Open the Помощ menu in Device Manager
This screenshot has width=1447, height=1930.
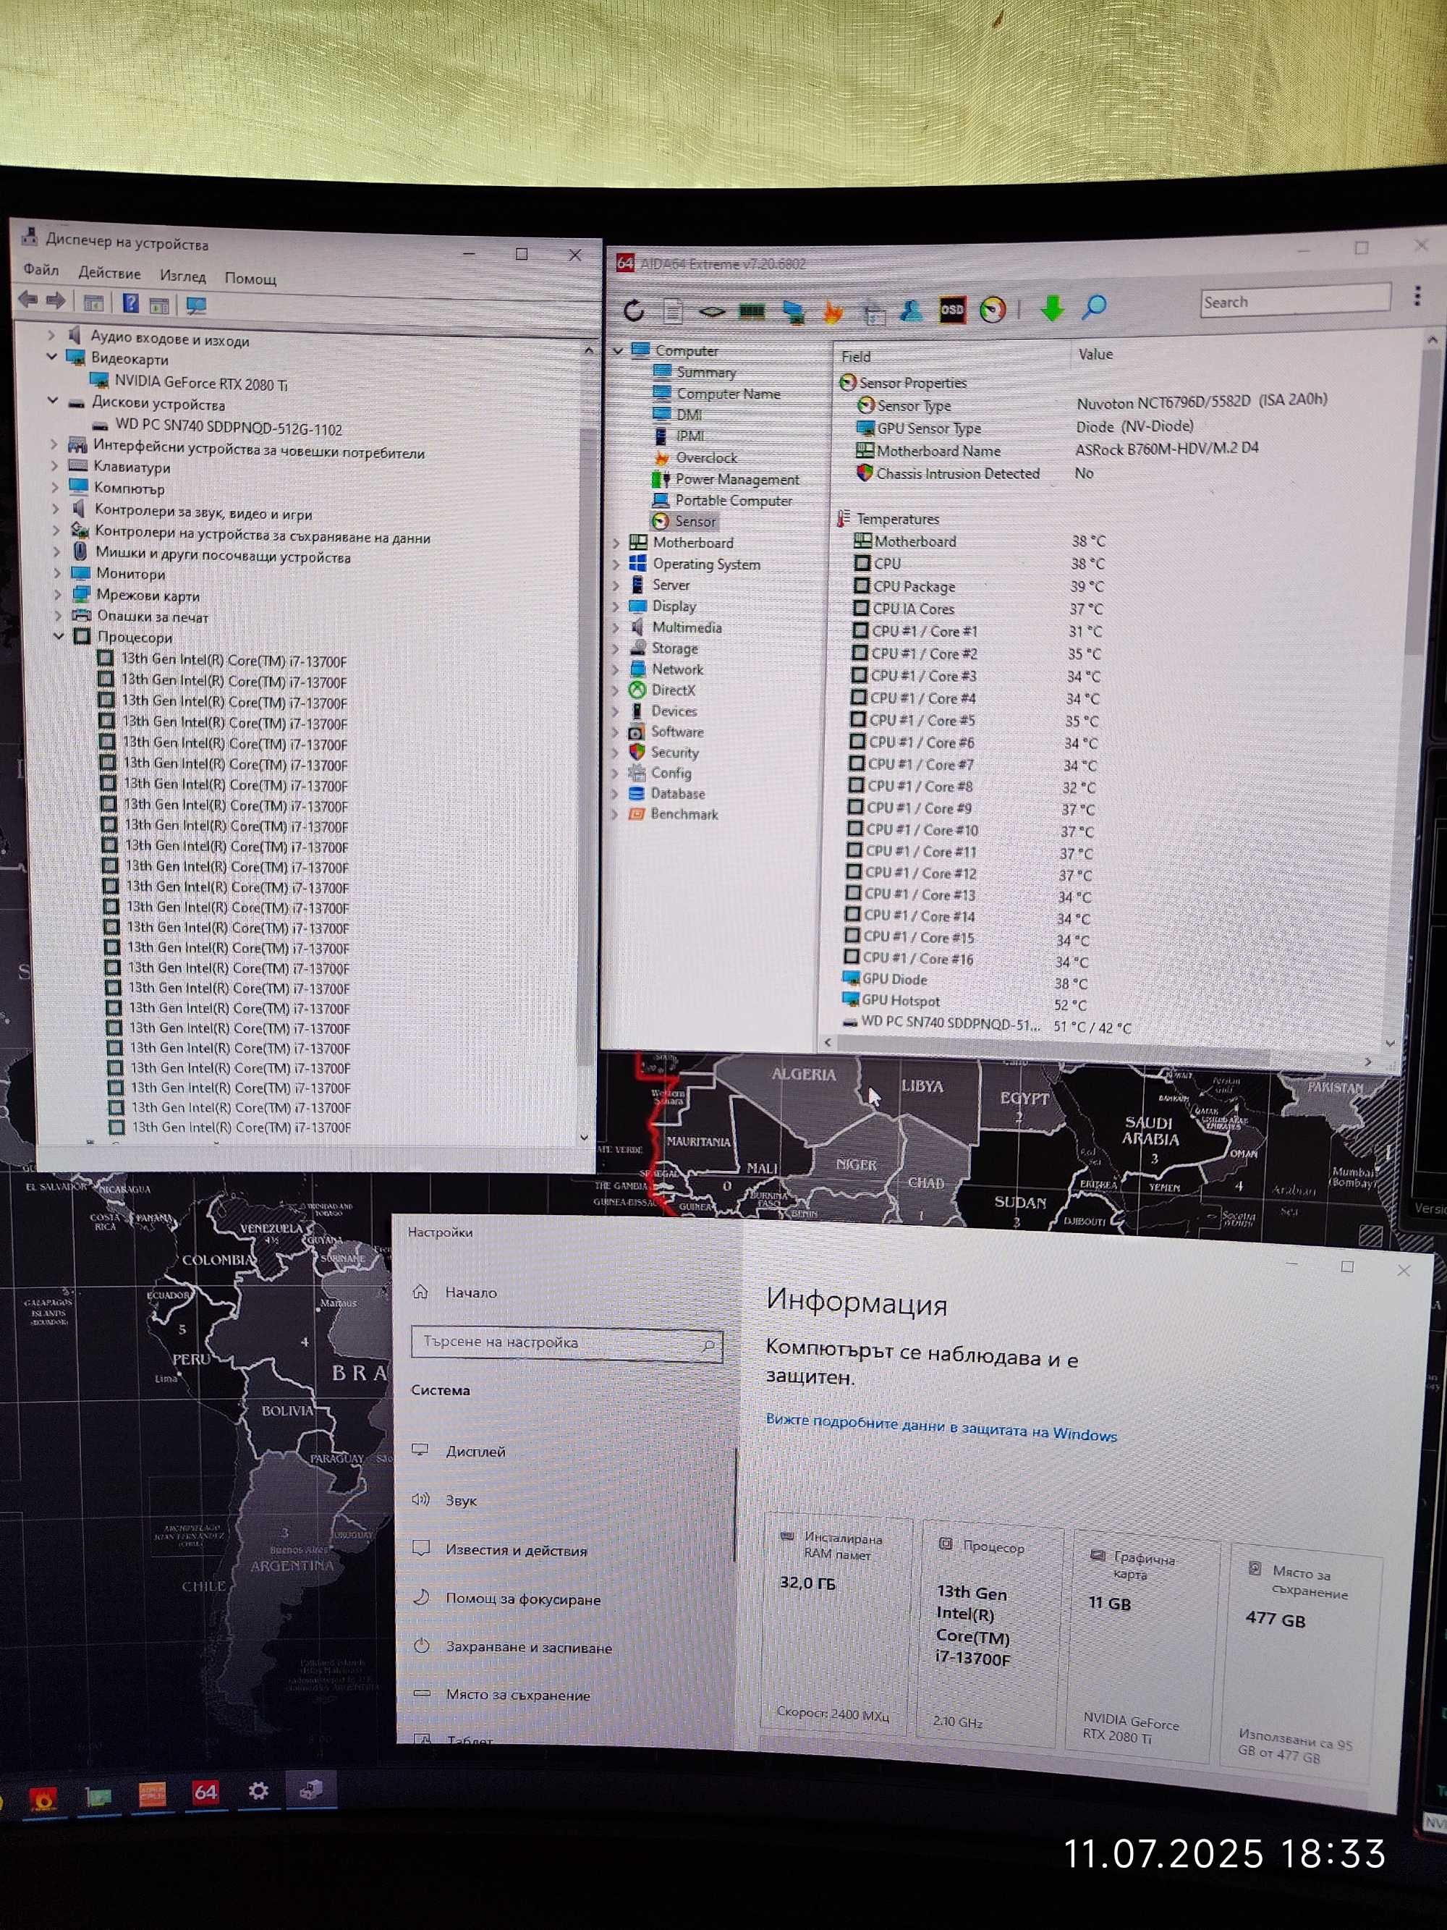(x=250, y=279)
